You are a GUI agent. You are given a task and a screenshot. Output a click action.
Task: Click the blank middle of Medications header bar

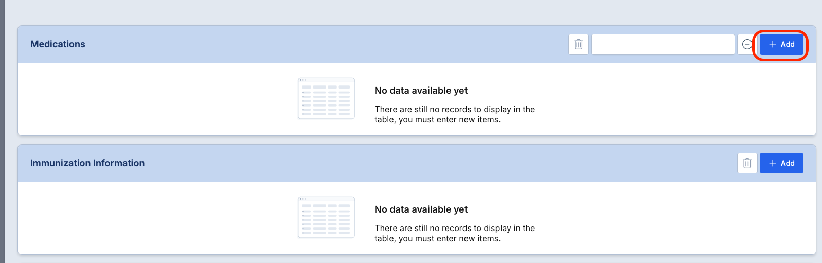[329, 44]
